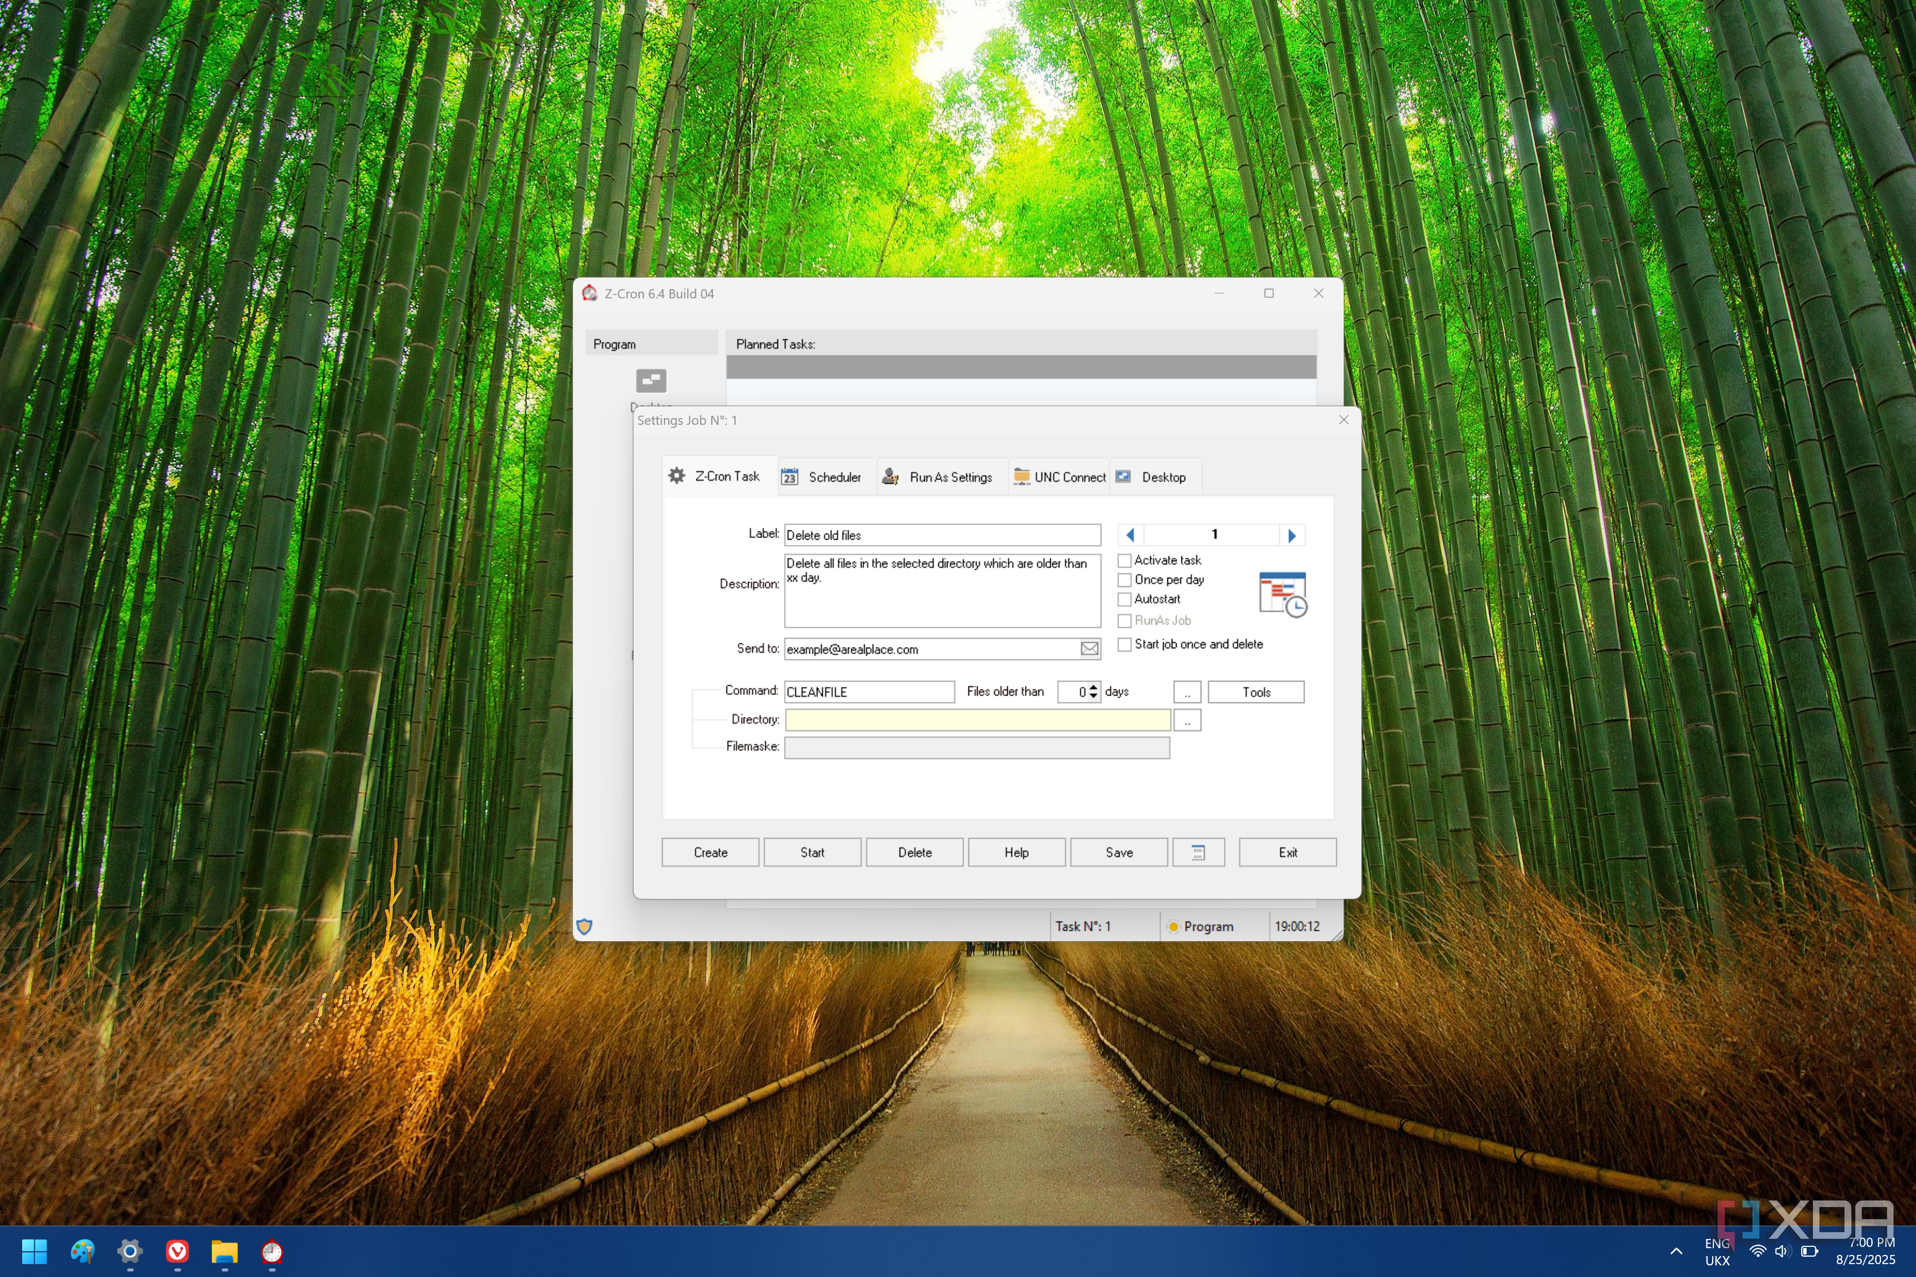Click the list icon button beside Save
The width and height of the screenshot is (1916, 1277).
[1198, 852]
